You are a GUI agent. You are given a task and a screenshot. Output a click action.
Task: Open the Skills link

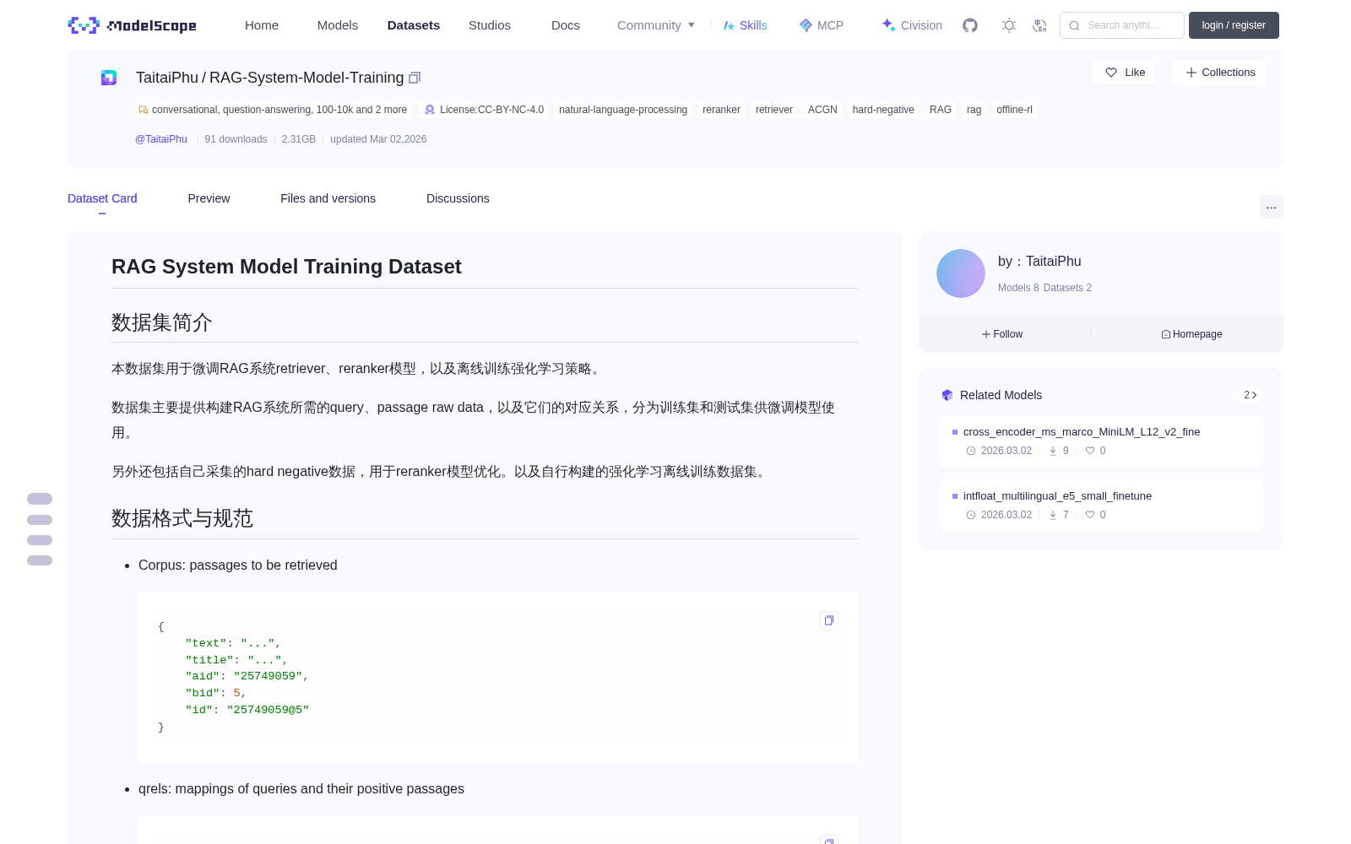coord(745,25)
